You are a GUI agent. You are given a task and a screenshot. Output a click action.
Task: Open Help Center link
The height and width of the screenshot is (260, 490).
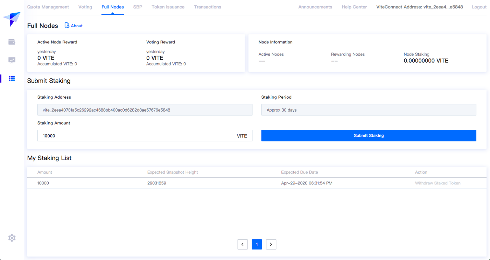(x=355, y=7)
